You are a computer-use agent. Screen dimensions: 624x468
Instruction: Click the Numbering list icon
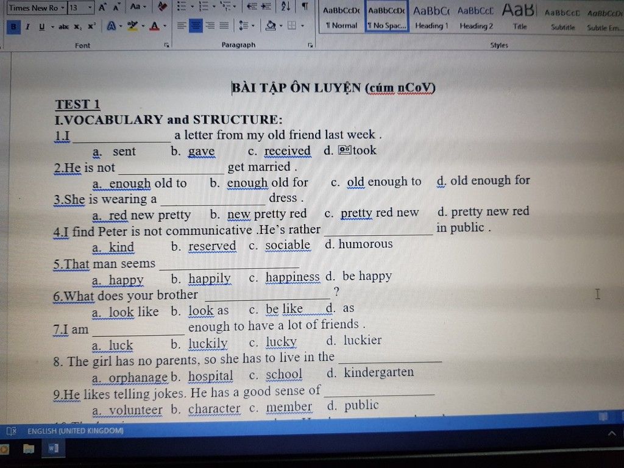click(204, 6)
